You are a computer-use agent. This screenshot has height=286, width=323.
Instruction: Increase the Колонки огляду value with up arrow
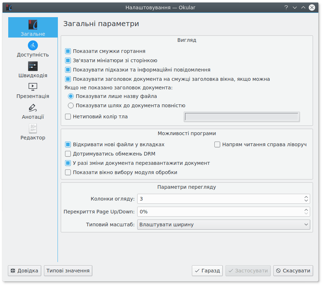306,197
